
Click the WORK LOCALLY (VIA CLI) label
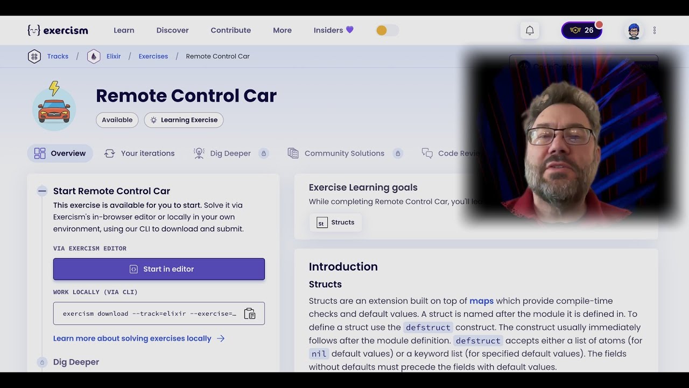click(95, 292)
